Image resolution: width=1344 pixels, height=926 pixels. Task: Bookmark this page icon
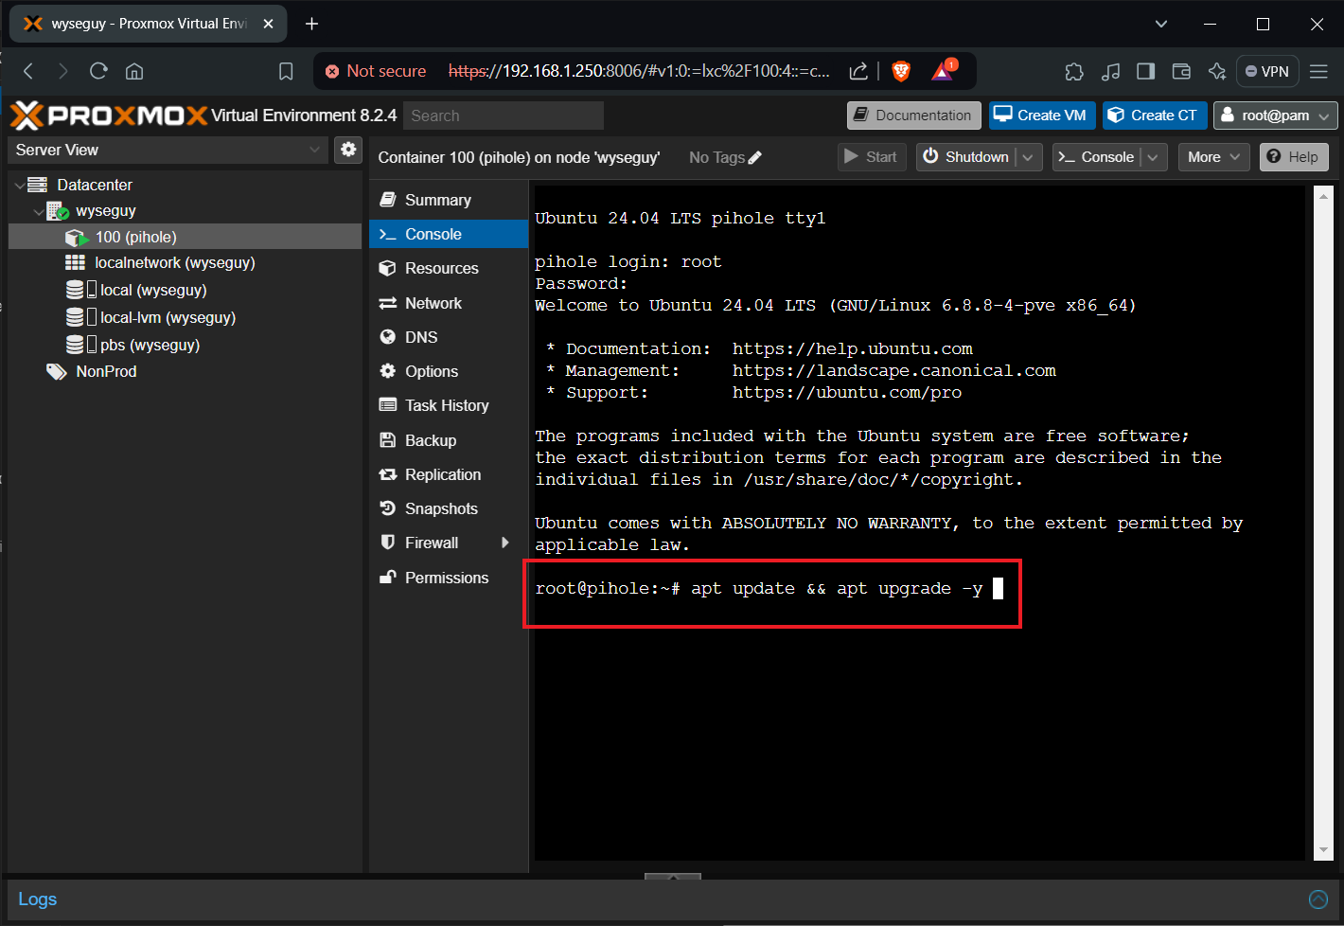pos(286,71)
